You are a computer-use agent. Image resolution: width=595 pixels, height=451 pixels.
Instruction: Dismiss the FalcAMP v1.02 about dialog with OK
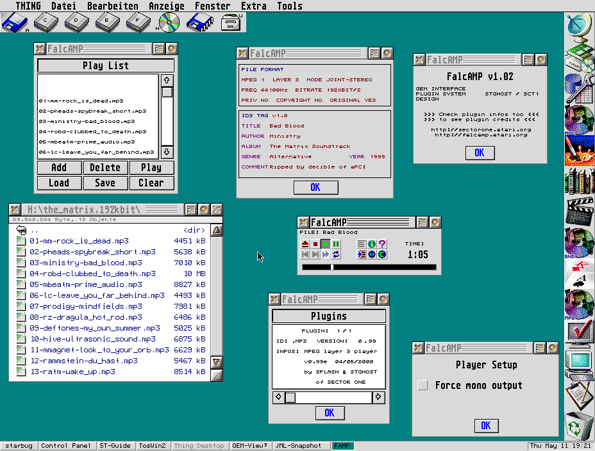click(x=480, y=152)
